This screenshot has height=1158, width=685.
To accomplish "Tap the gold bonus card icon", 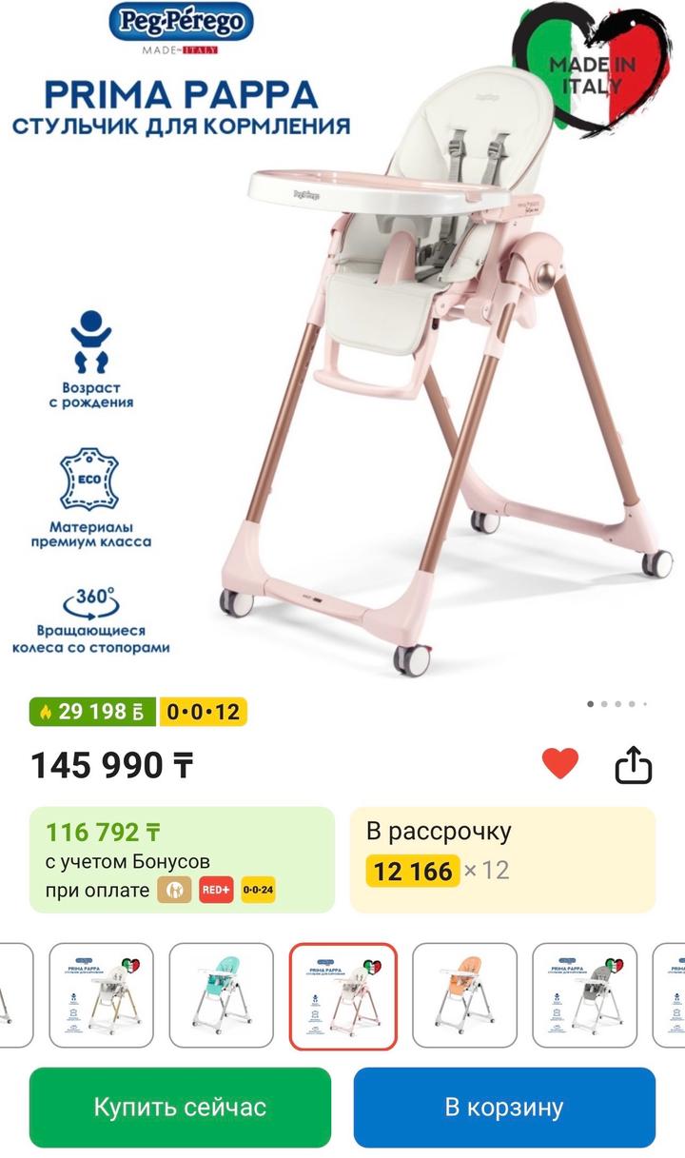I will tap(174, 890).
